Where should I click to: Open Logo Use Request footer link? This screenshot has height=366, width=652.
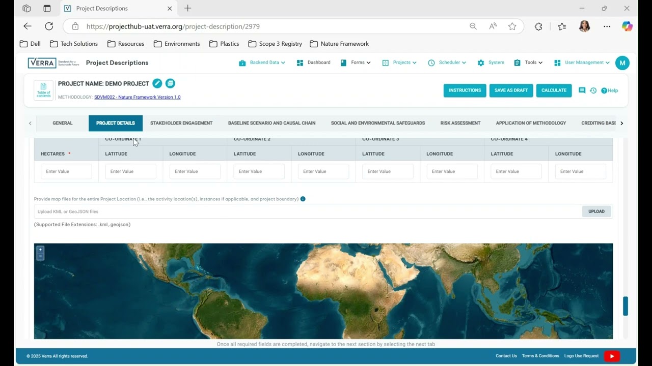[581, 356]
